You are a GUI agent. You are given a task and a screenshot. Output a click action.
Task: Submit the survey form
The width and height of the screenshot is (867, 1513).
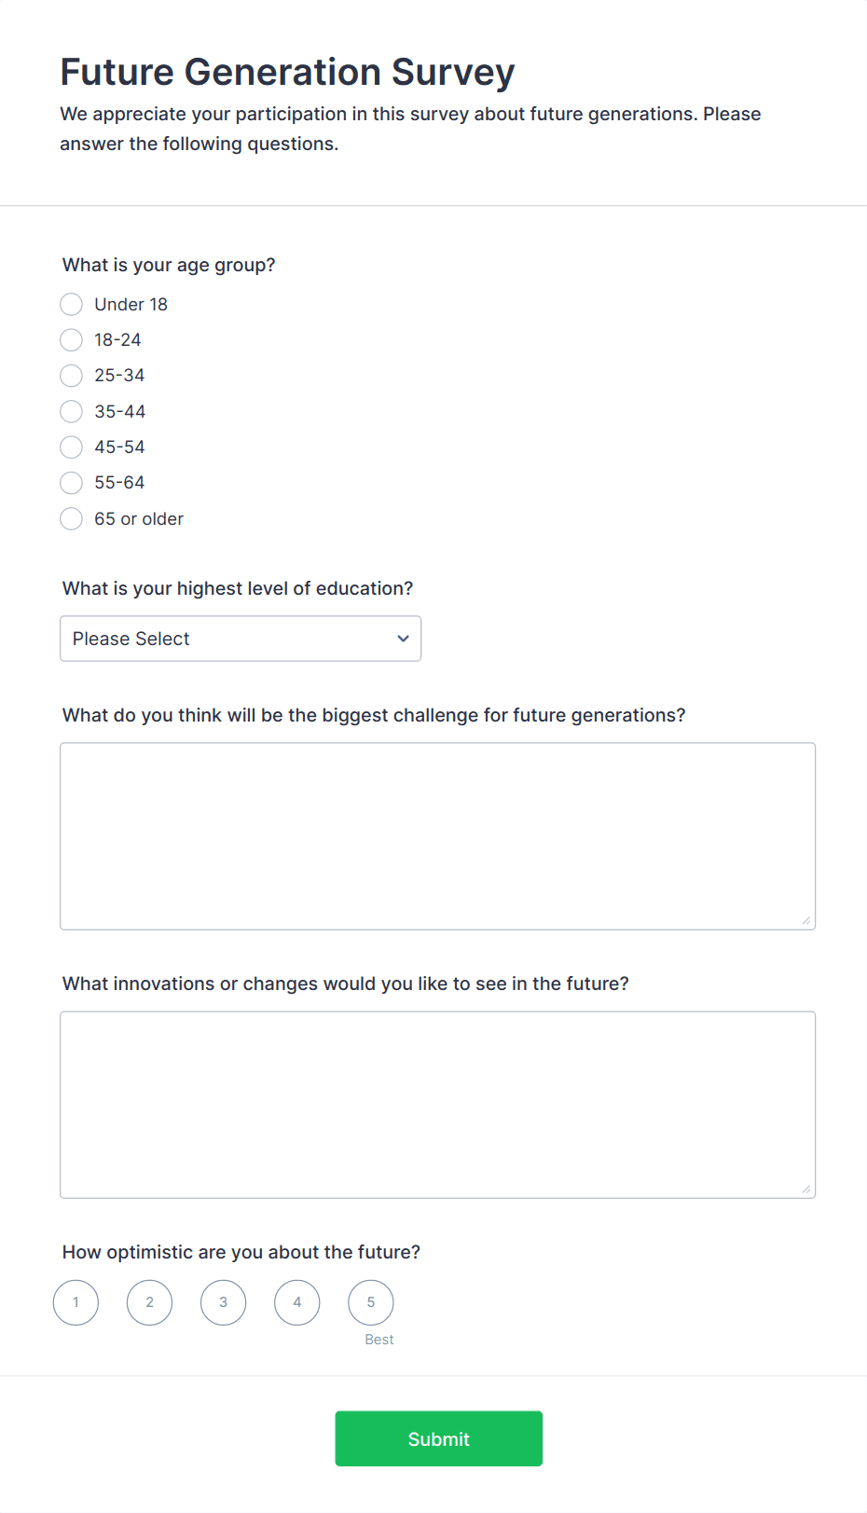pos(438,1438)
